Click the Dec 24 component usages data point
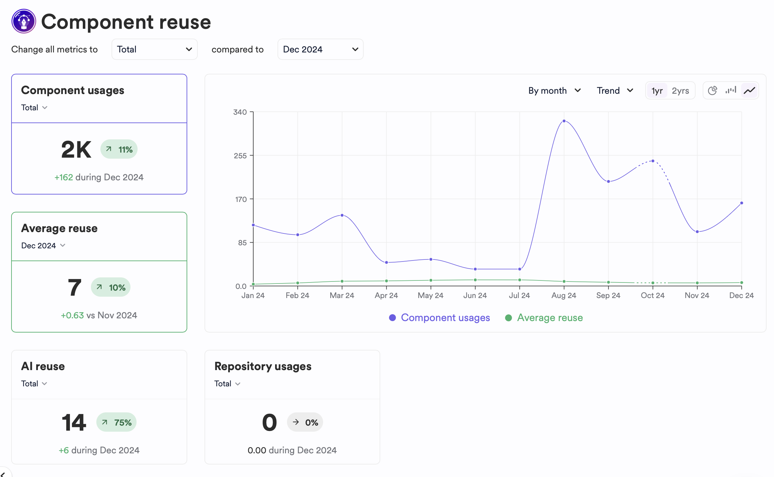The image size is (774, 477). click(742, 203)
